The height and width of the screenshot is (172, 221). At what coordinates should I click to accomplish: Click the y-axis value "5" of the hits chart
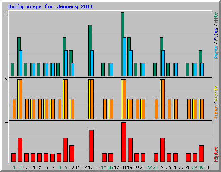coord(6,13)
